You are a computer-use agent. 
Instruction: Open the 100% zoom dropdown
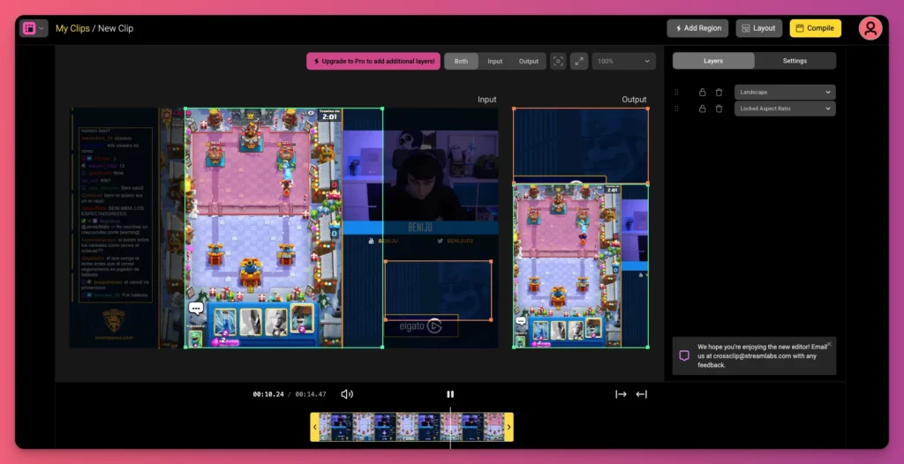624,61
